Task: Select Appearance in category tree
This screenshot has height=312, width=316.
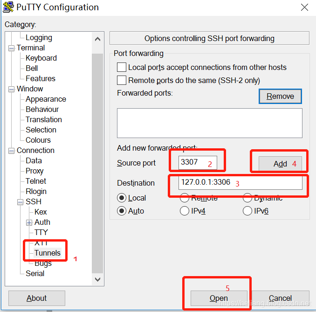Action: [x=46, y=99]
